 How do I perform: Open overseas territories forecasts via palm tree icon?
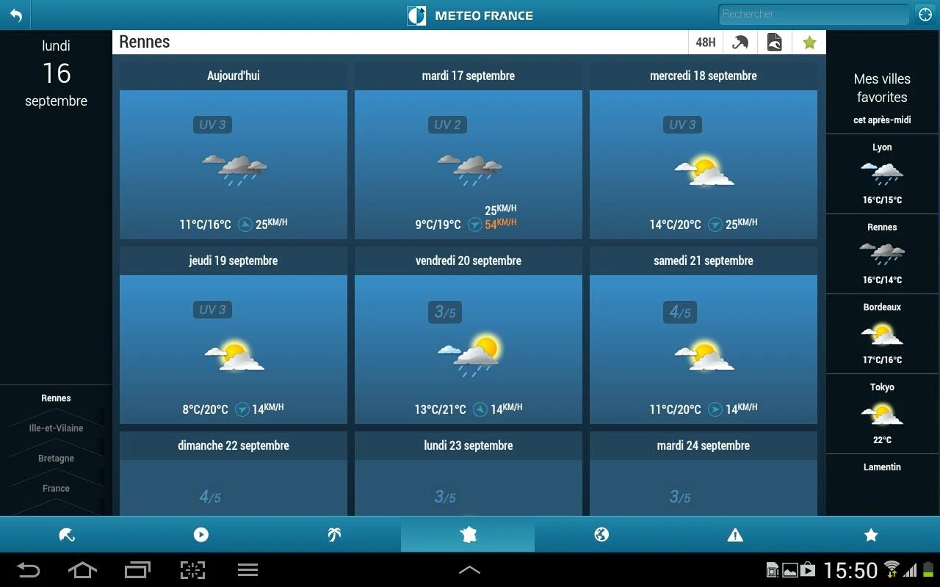[x=334, y=535]
